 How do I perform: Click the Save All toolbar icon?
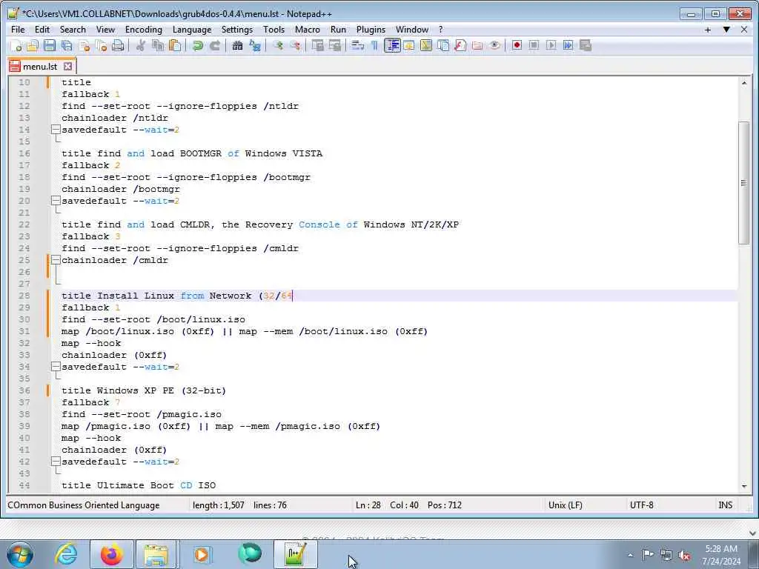click(67, 45)
